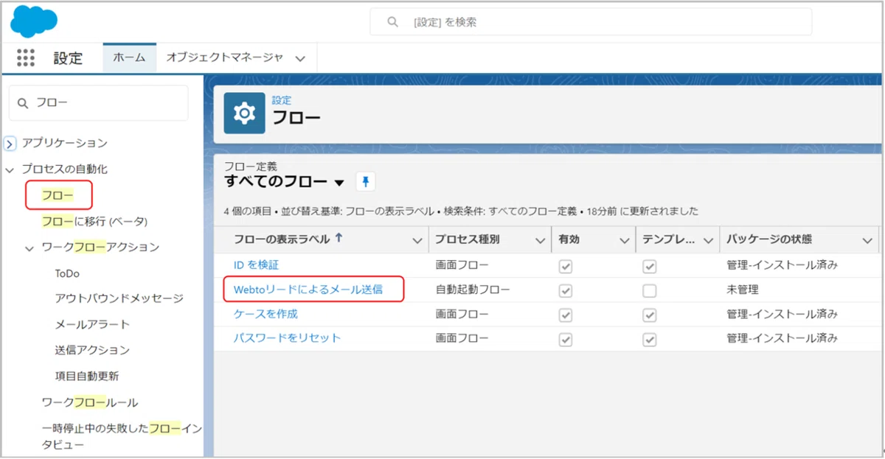Image resolution: width=885 pixels, height=459 pixels.
Task: Click the magnifier in the quick find box
Action: pos(23,103)
